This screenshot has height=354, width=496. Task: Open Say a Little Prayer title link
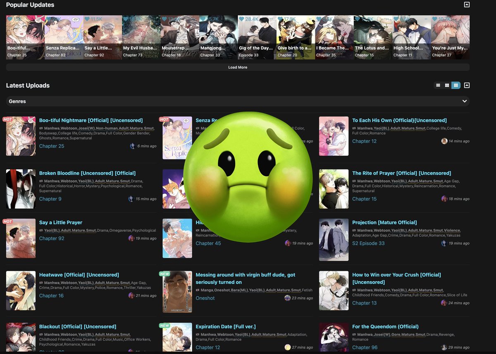pos(61,222)
